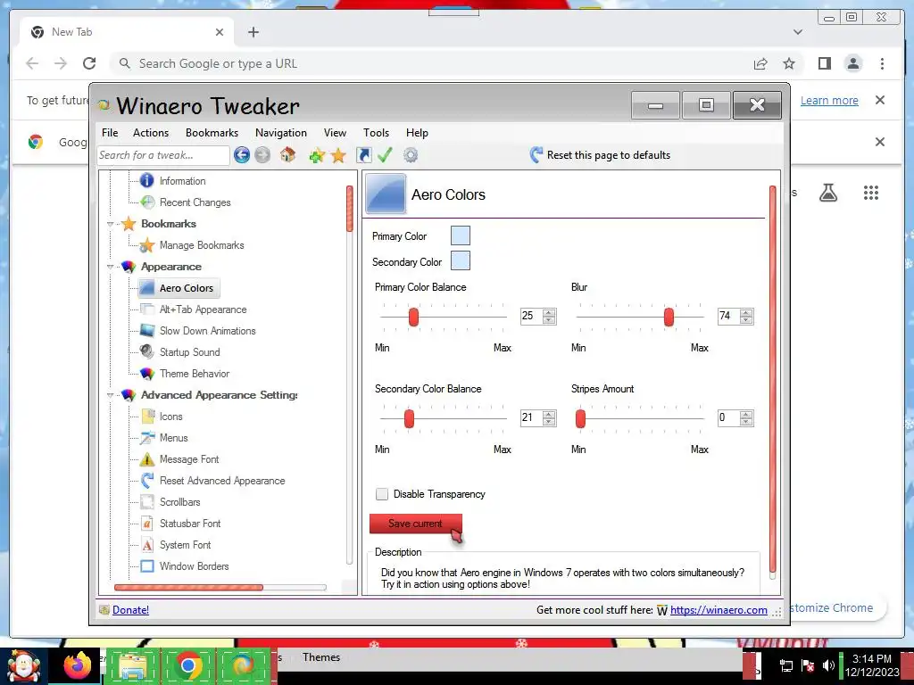914x685 pixels.
Task: Open File Explorer from the taskbar
Action: click(x=132, y=665)
